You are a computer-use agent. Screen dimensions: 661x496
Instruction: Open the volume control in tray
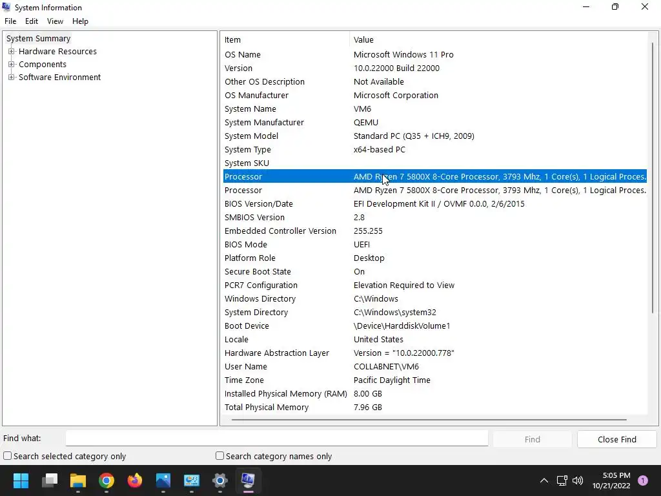click(578, 480)
